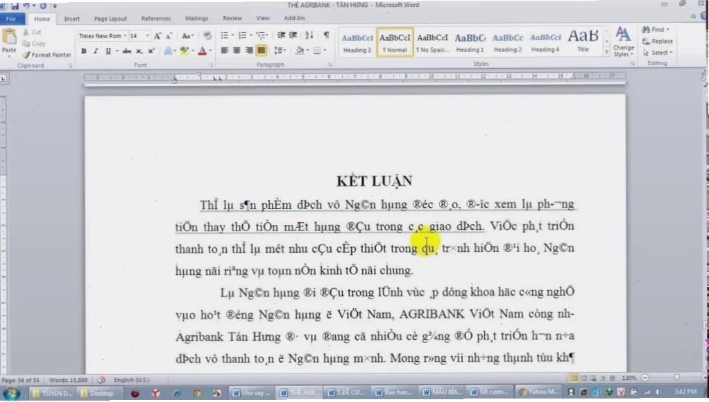Open numbering list dropdown
The height and width of the screenshot is (402, 709).
pyautogui.click(x=251, y=35)
